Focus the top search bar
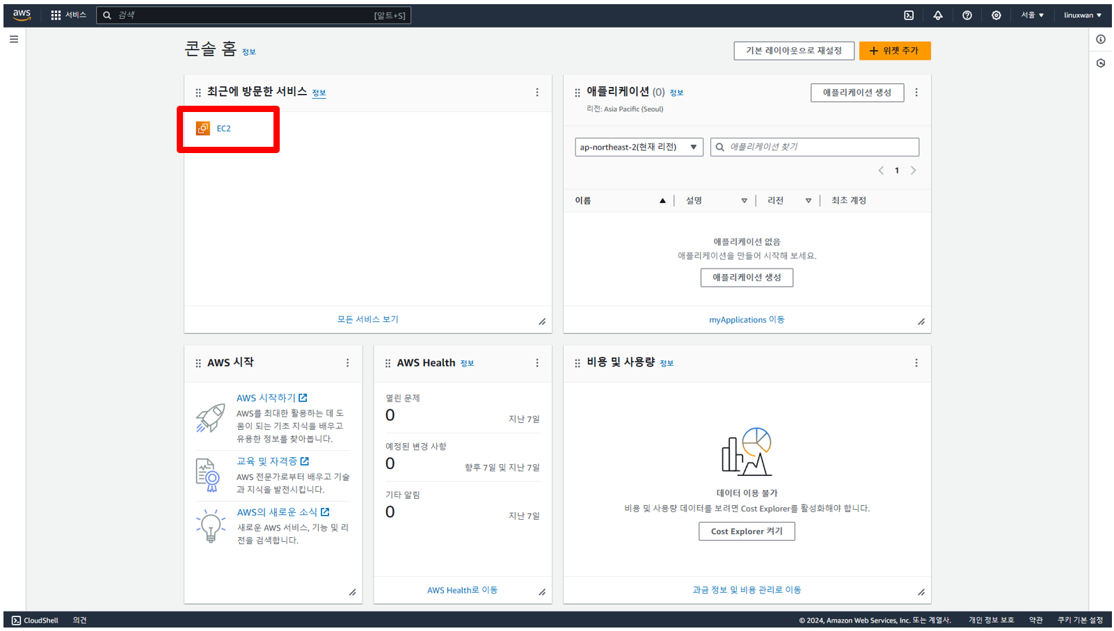This screenshot has height=631, width=1114. pos(253,15)
